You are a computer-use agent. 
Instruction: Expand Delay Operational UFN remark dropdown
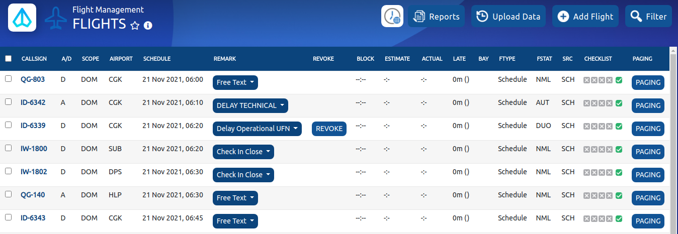click(257, 129)
